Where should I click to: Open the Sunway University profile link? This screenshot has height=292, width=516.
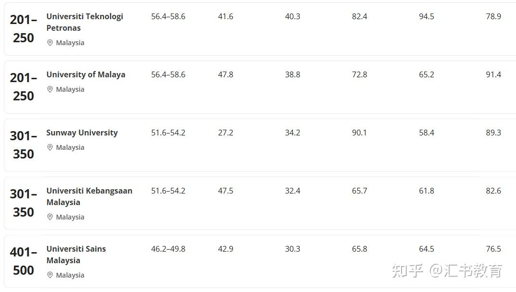pos(82,133)
